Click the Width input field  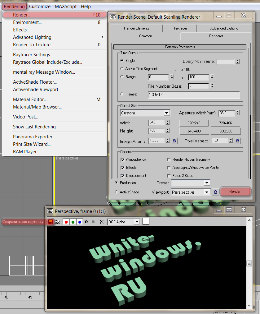156,122
